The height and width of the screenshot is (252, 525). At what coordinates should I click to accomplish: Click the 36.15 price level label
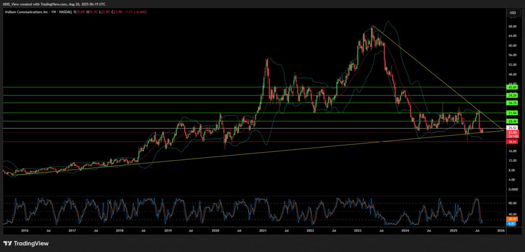[x=511, y=103]
